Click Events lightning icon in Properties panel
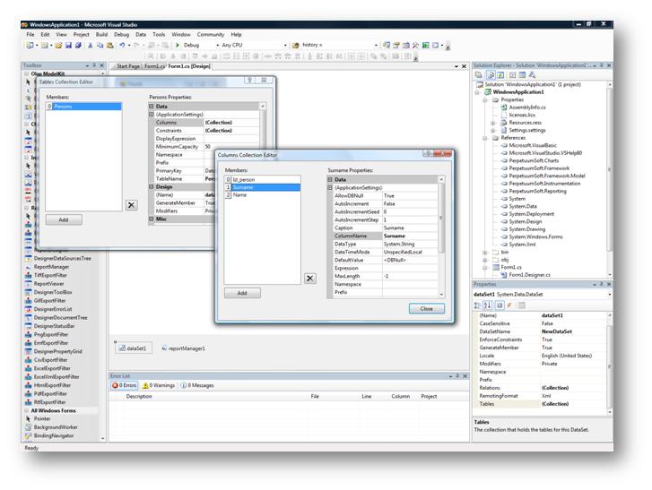This screenshot has height=490, width=652. (509, 305)
